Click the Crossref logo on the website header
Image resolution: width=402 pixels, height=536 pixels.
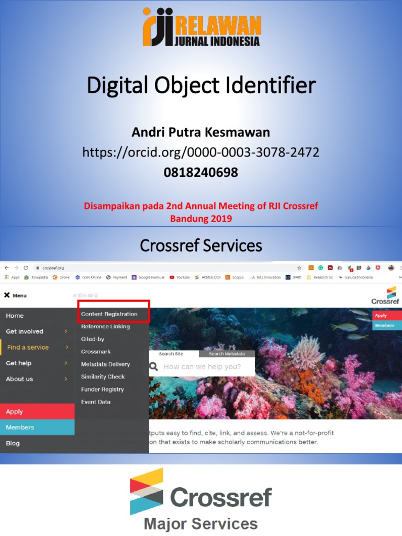coord(385,296)
